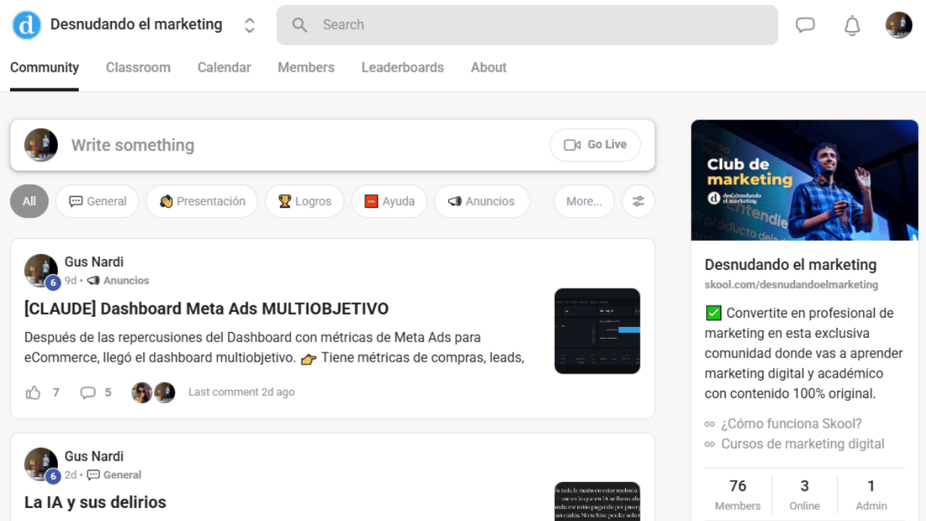Open the dashboard post thumbnail image
The image size is (926, 521).
[x=598, y=331]
